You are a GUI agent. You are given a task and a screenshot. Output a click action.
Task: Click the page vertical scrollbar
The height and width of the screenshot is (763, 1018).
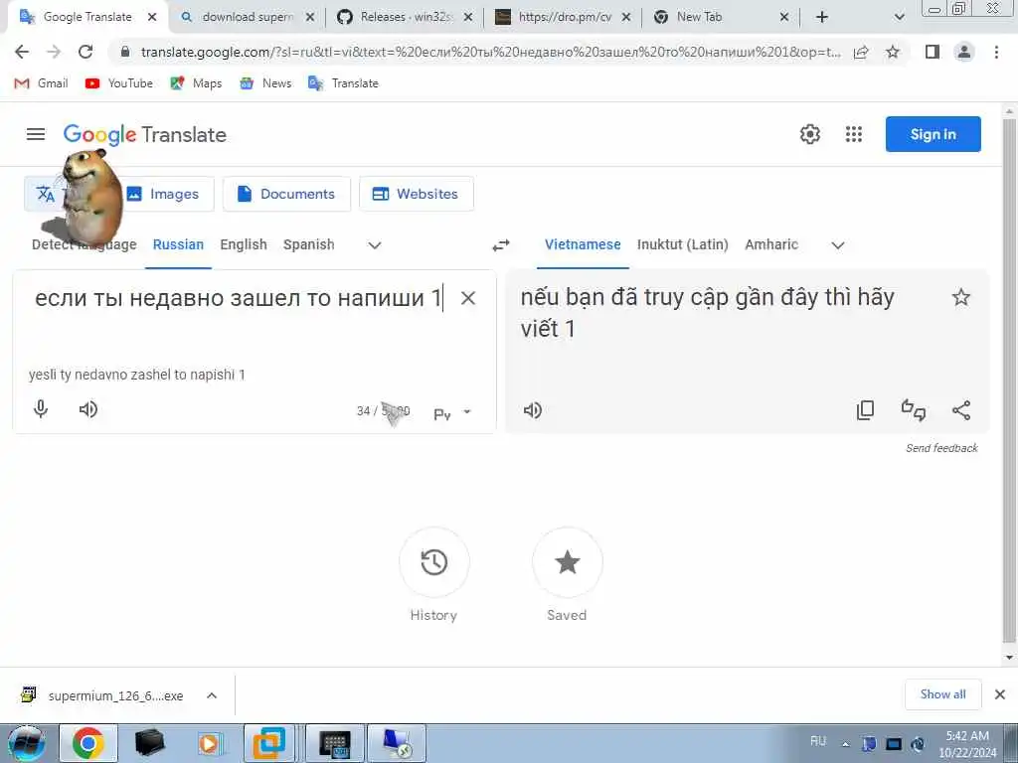click(x=1009, y=382)
